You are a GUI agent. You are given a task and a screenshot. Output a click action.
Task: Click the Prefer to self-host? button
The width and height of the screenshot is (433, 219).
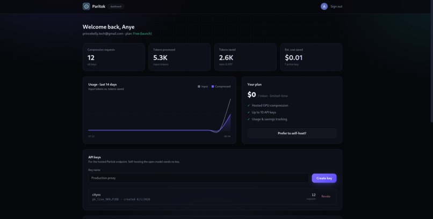[x=292, y=133]
